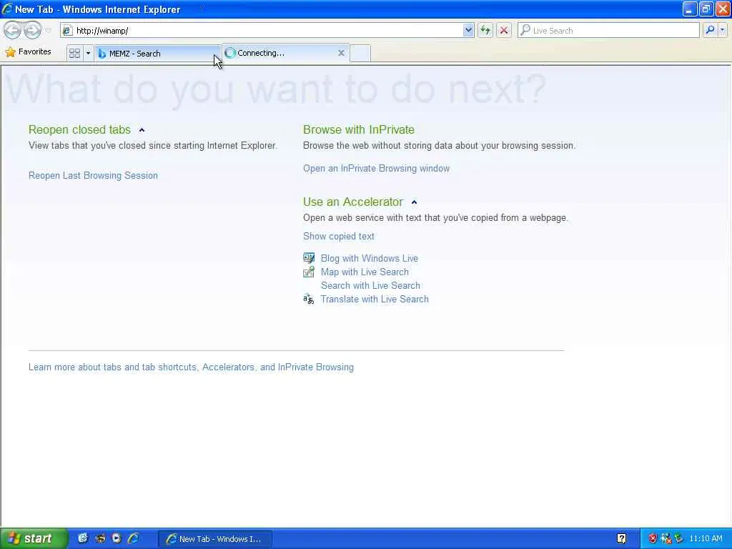This screenshot has width=732, height=549.
Task: Click the Live Search input box
Action: pyautogui.click(x=608, y=30)
